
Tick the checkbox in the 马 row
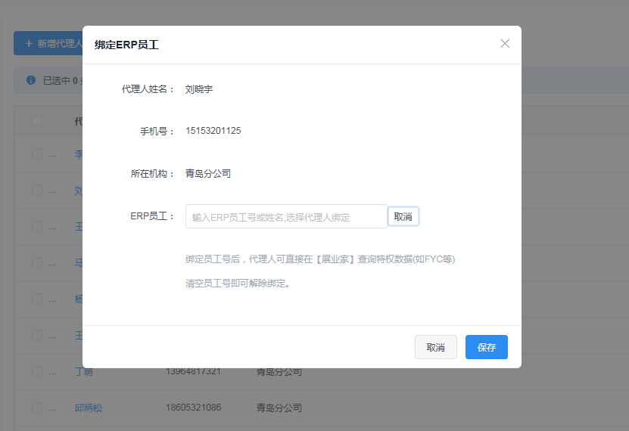37,262
